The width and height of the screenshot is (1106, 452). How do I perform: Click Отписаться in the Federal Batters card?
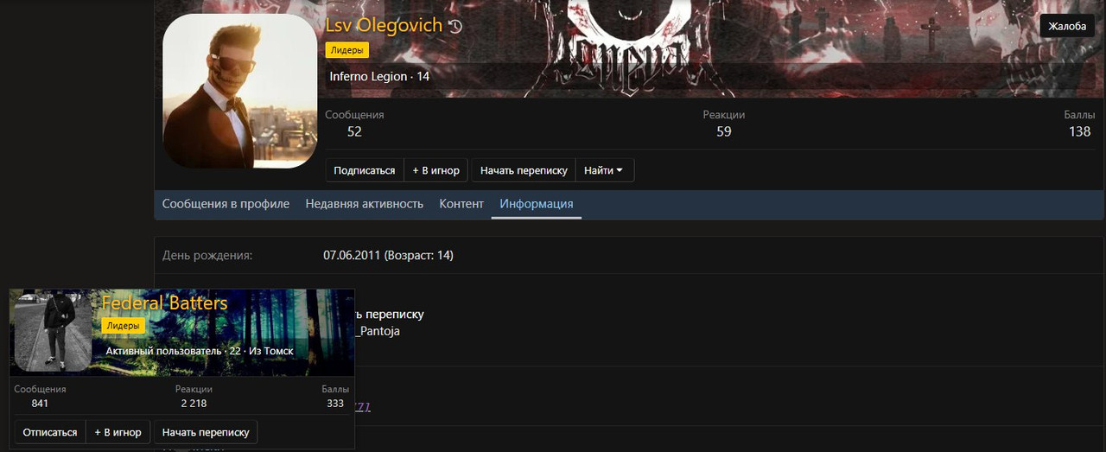50,432
